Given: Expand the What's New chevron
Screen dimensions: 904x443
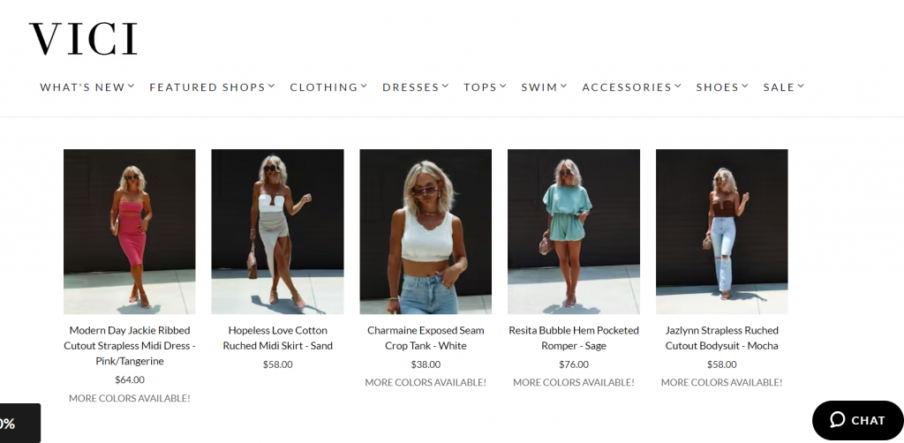Looking at the screenshot, I should (x=132, y=86).
